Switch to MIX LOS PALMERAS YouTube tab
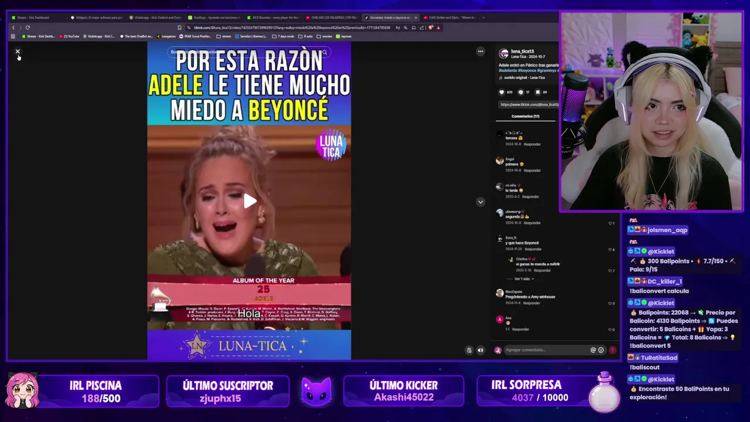 pyautogui.click(x=332, y=18)
